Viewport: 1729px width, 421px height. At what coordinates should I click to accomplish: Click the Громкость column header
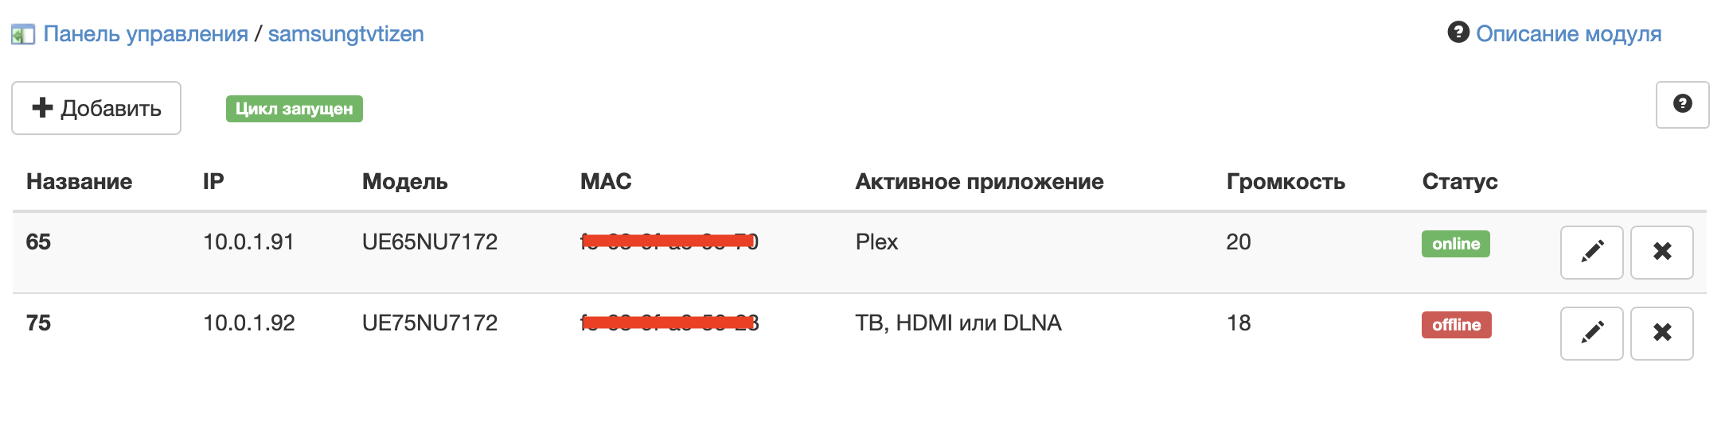click(1285, 182)
